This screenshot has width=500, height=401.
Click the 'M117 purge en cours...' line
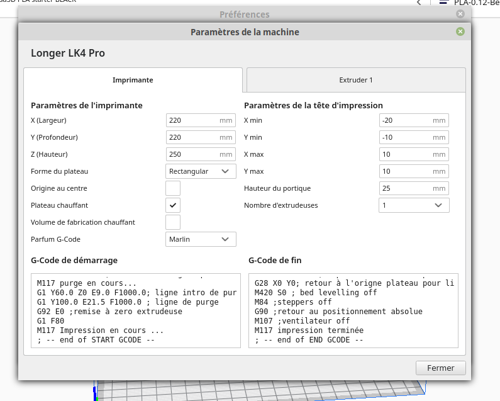pyautogui.click(x=86, y=283)
